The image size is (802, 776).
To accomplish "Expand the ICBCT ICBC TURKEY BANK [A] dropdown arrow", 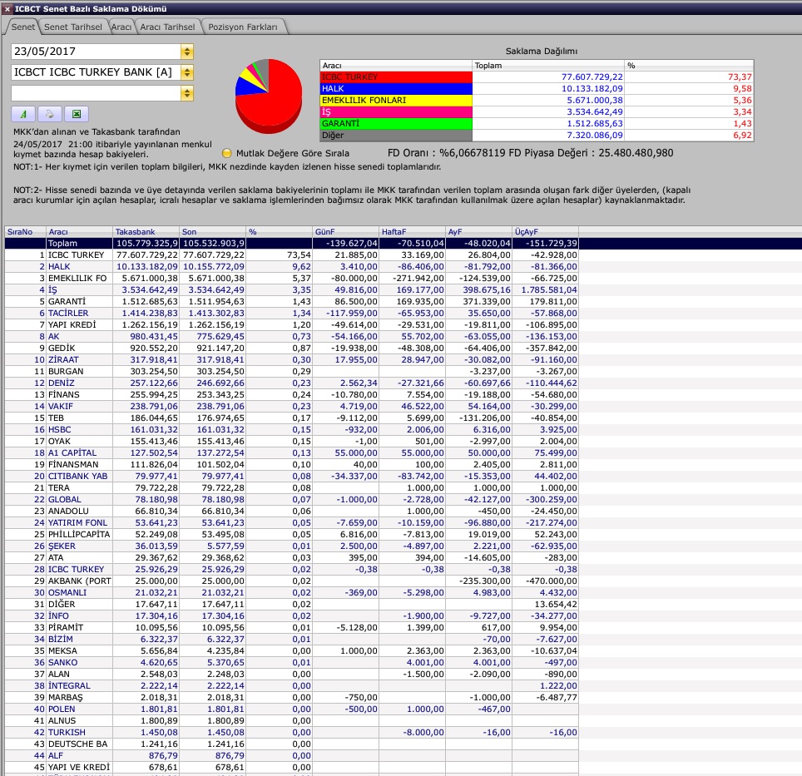I will (x=187, y=72).
